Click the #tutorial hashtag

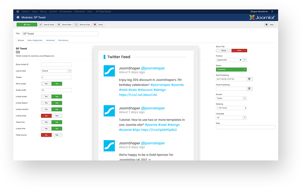pos(125,130)
